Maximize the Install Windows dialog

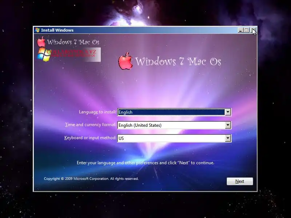(x=247, y=30)
